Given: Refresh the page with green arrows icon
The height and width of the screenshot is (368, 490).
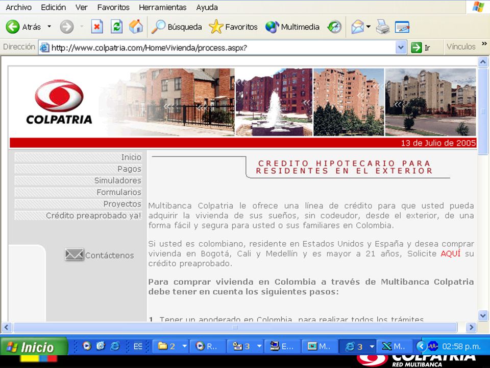Looking at the screenshot, I should 116,27.
